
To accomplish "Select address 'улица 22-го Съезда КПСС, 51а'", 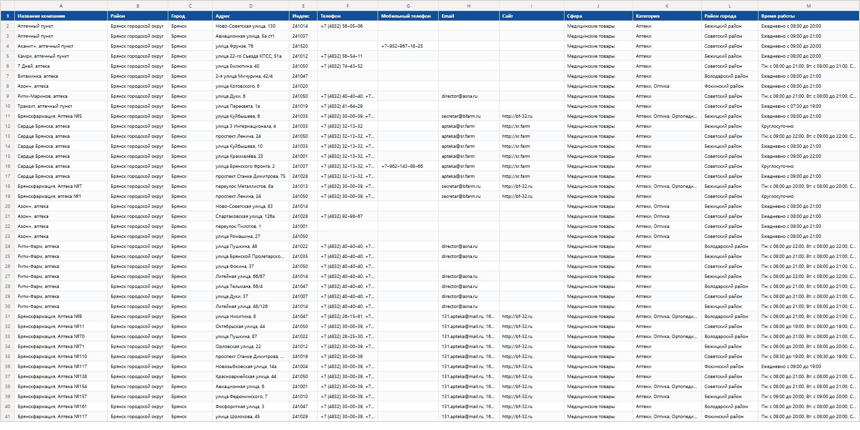I will [251, 56].
